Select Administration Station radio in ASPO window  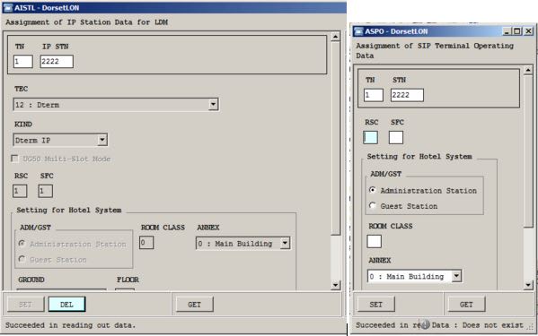373,190
